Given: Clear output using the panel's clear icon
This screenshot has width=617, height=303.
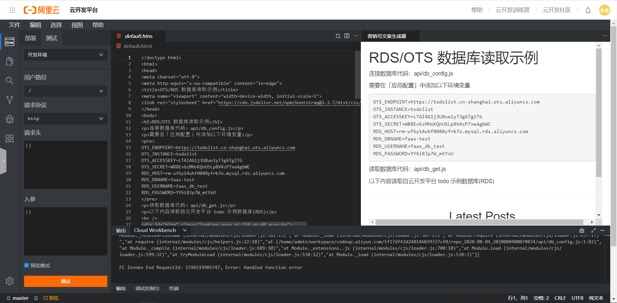Looking at the screenshot, I should tap(582, 230).
